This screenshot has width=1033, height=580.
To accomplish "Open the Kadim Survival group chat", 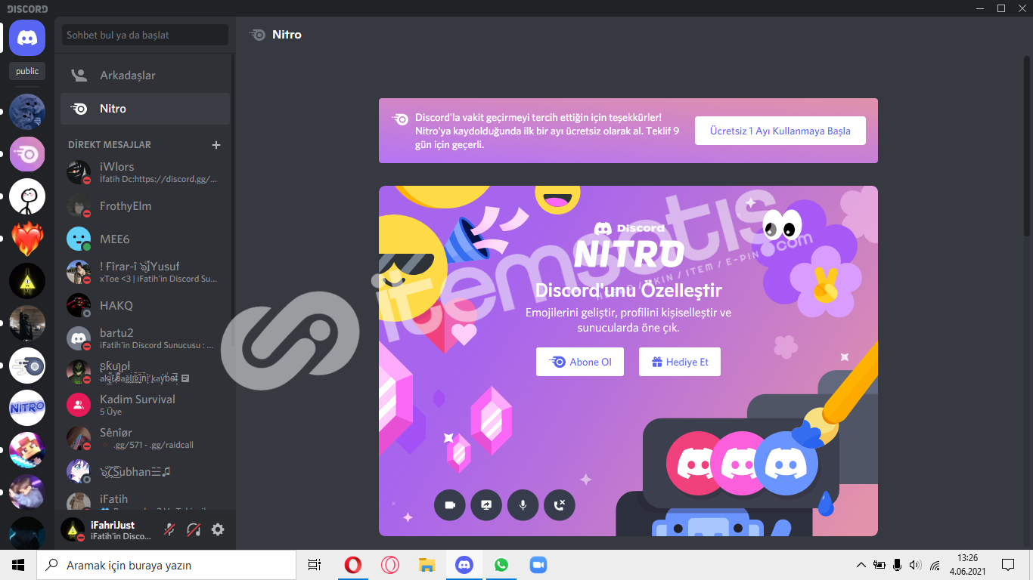I will [x=145, y=405].
